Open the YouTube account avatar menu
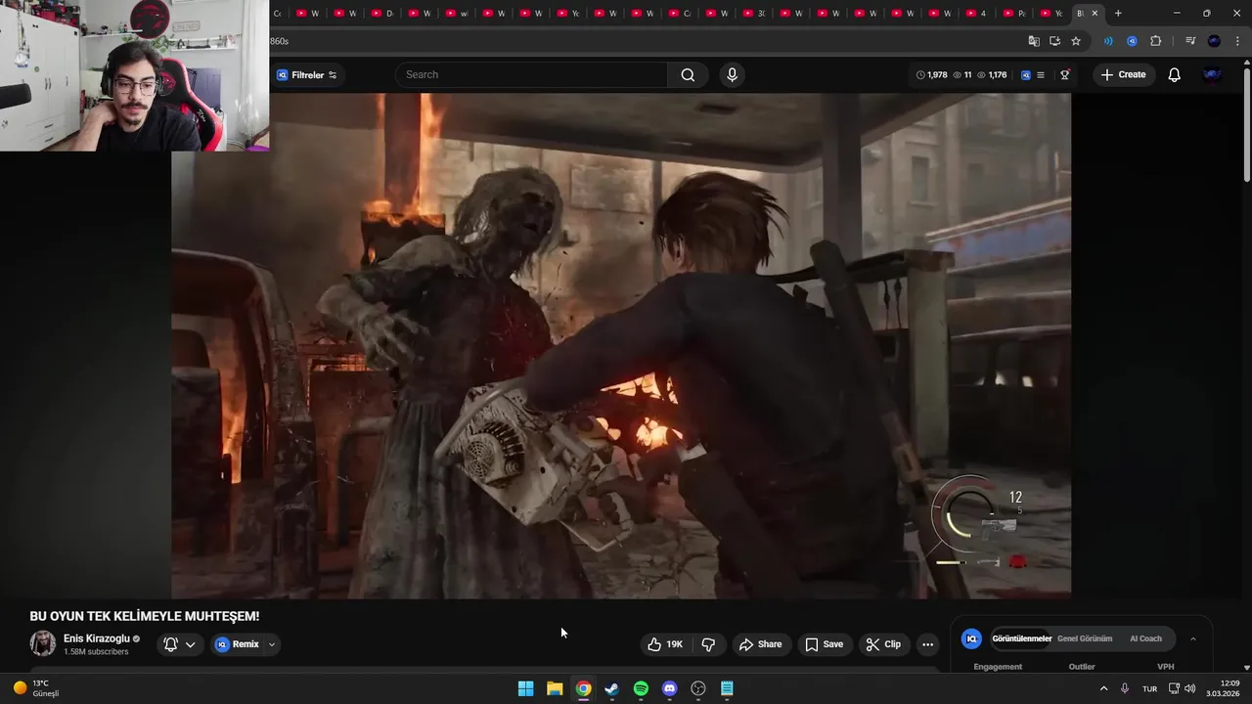The height and width of the screenshot is (704, 1252). click(x=1212, y=75)
